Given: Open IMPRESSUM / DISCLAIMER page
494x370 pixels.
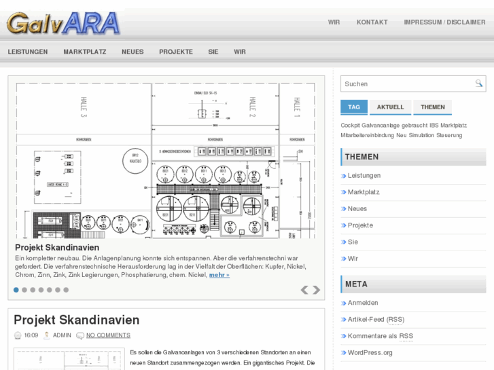Looking at the screenshot, I should coord(444,22).
